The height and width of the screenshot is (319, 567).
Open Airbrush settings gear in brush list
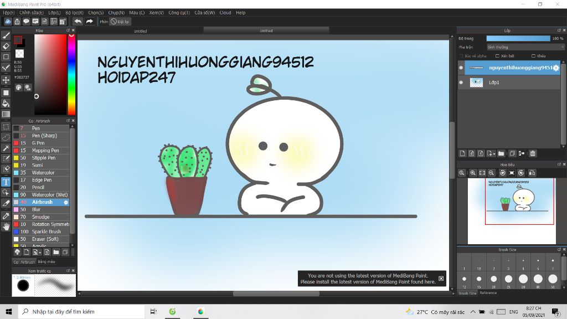click(x=66, y=203)
